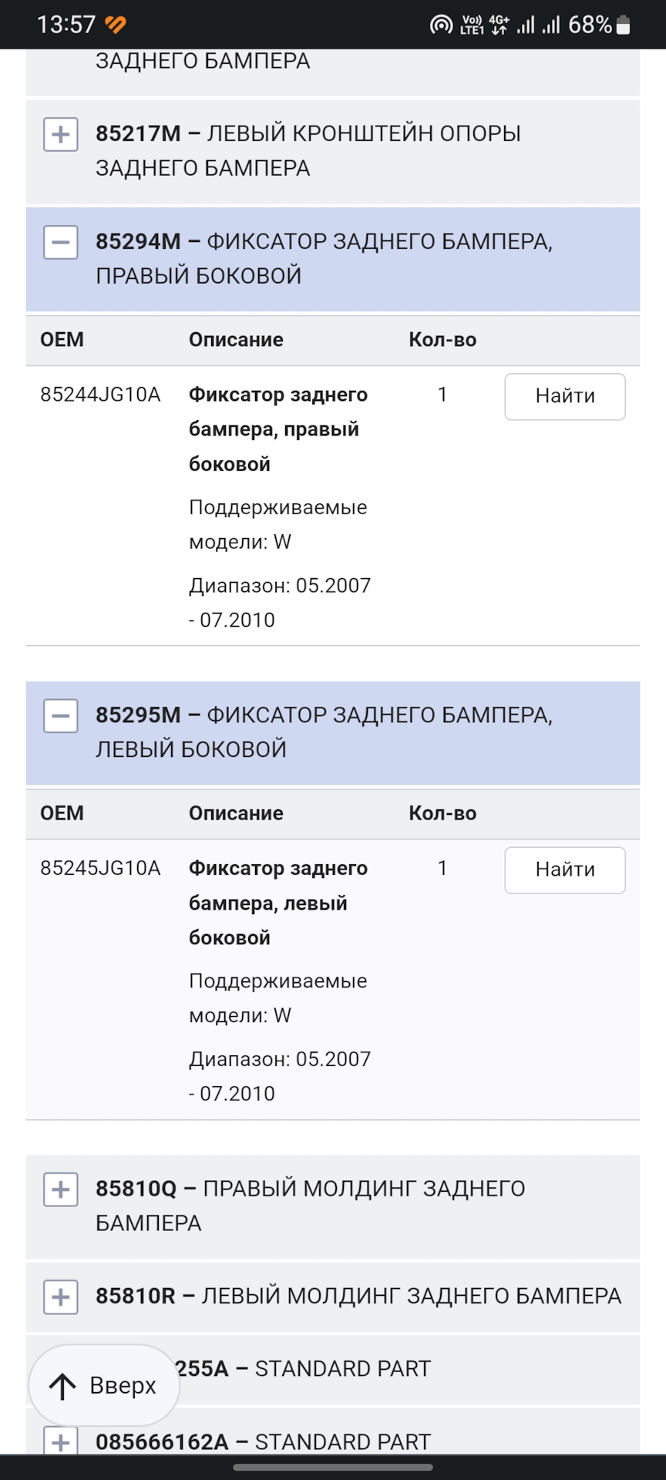
Task: Expand the 85810Q right molding section
Action: pos(61,1189)
